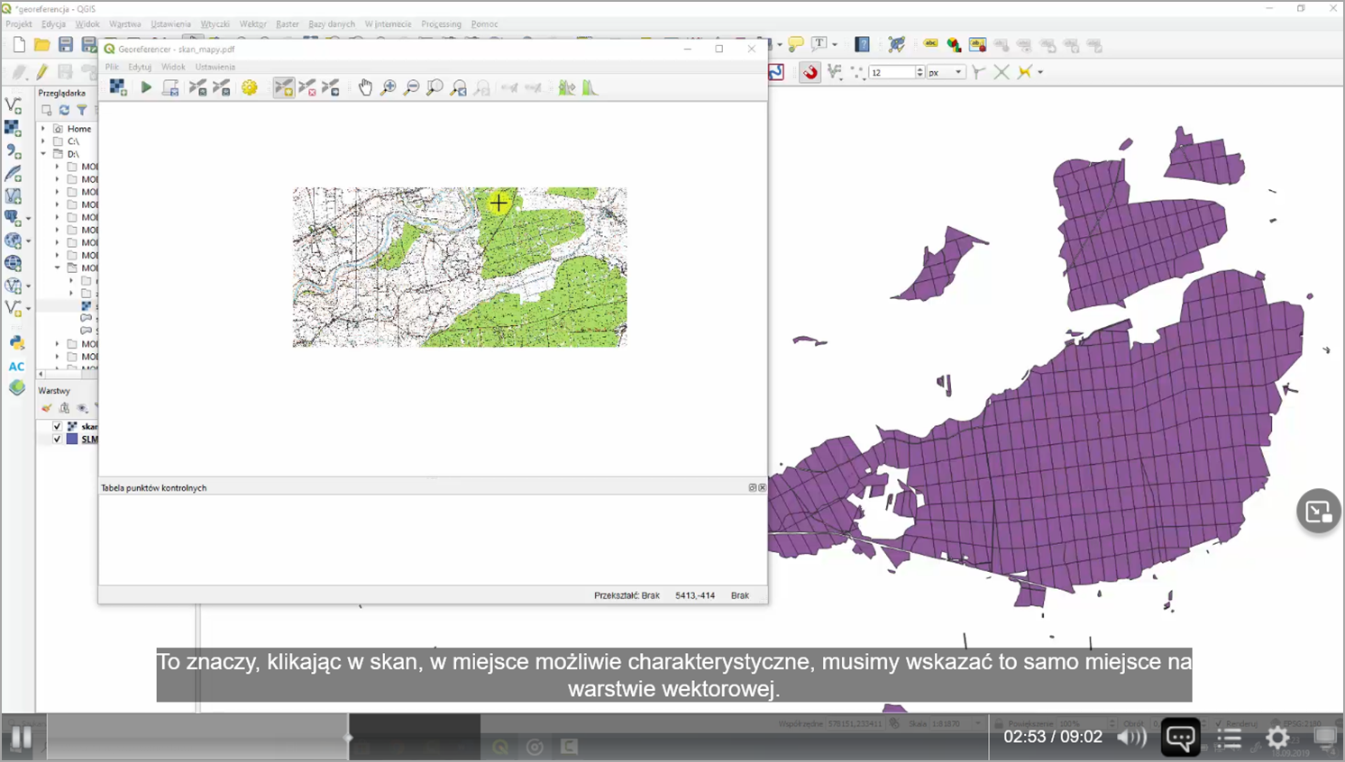Disable the SLM layer checkbox
Screen dimensions: 1345x762
[57, 440]
